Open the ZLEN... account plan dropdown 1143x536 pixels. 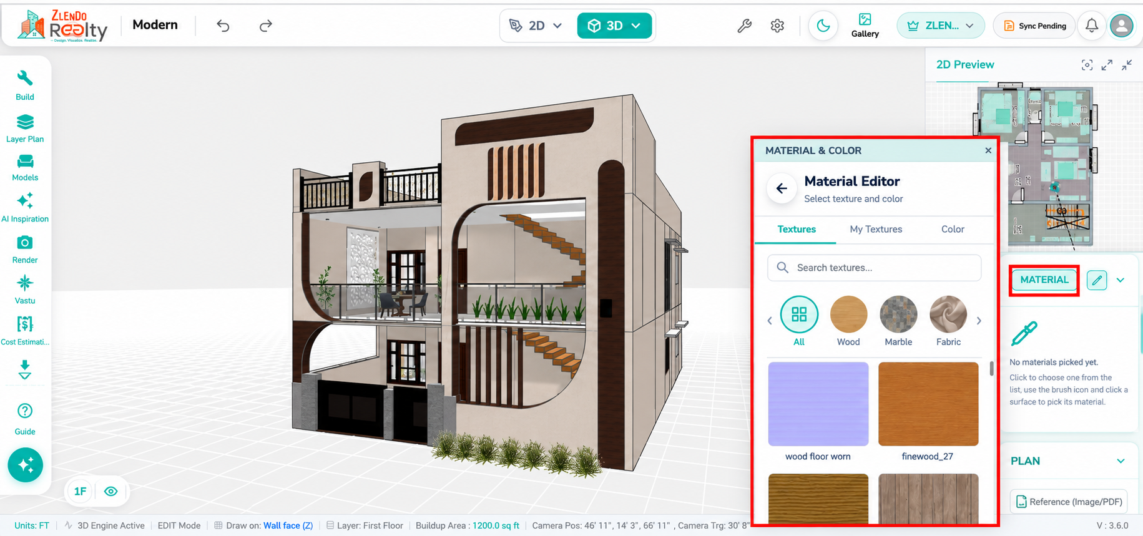941,26
